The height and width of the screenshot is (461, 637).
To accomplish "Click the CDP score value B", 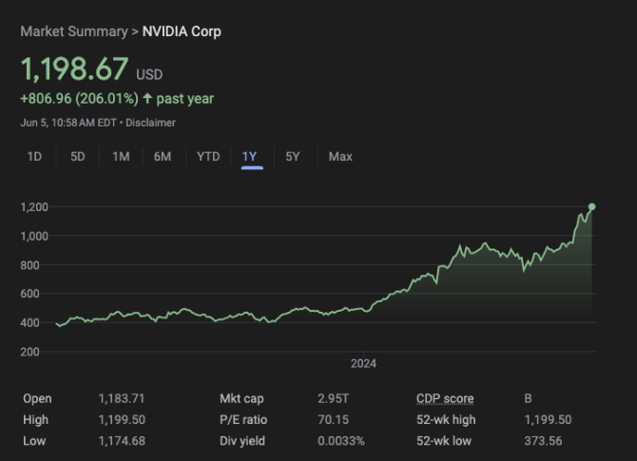I will point(528,398).
